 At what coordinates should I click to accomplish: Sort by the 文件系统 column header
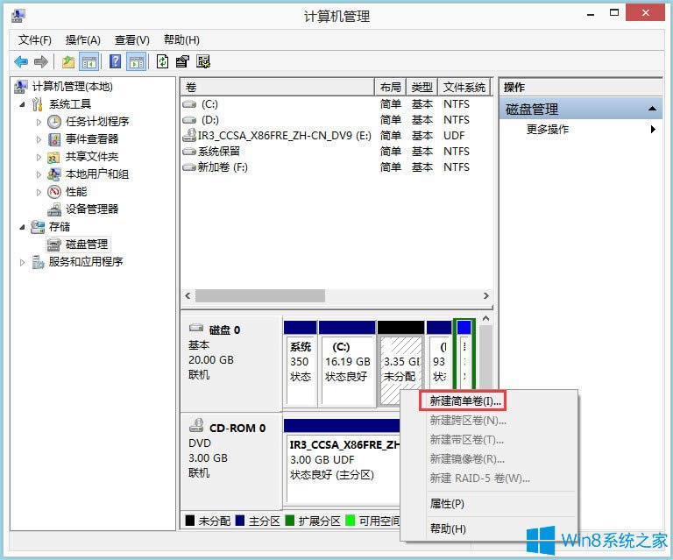pos(464,87)
